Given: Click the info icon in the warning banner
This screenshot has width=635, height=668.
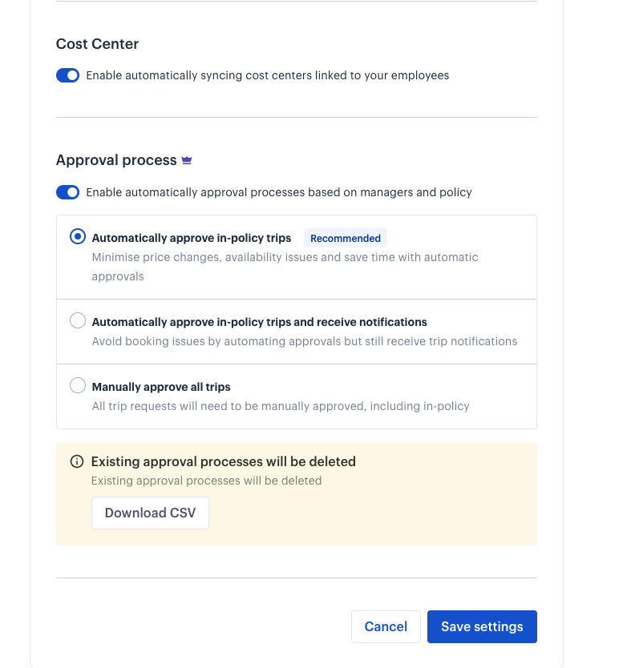Looking at the screenshot, I should [77, 461].
